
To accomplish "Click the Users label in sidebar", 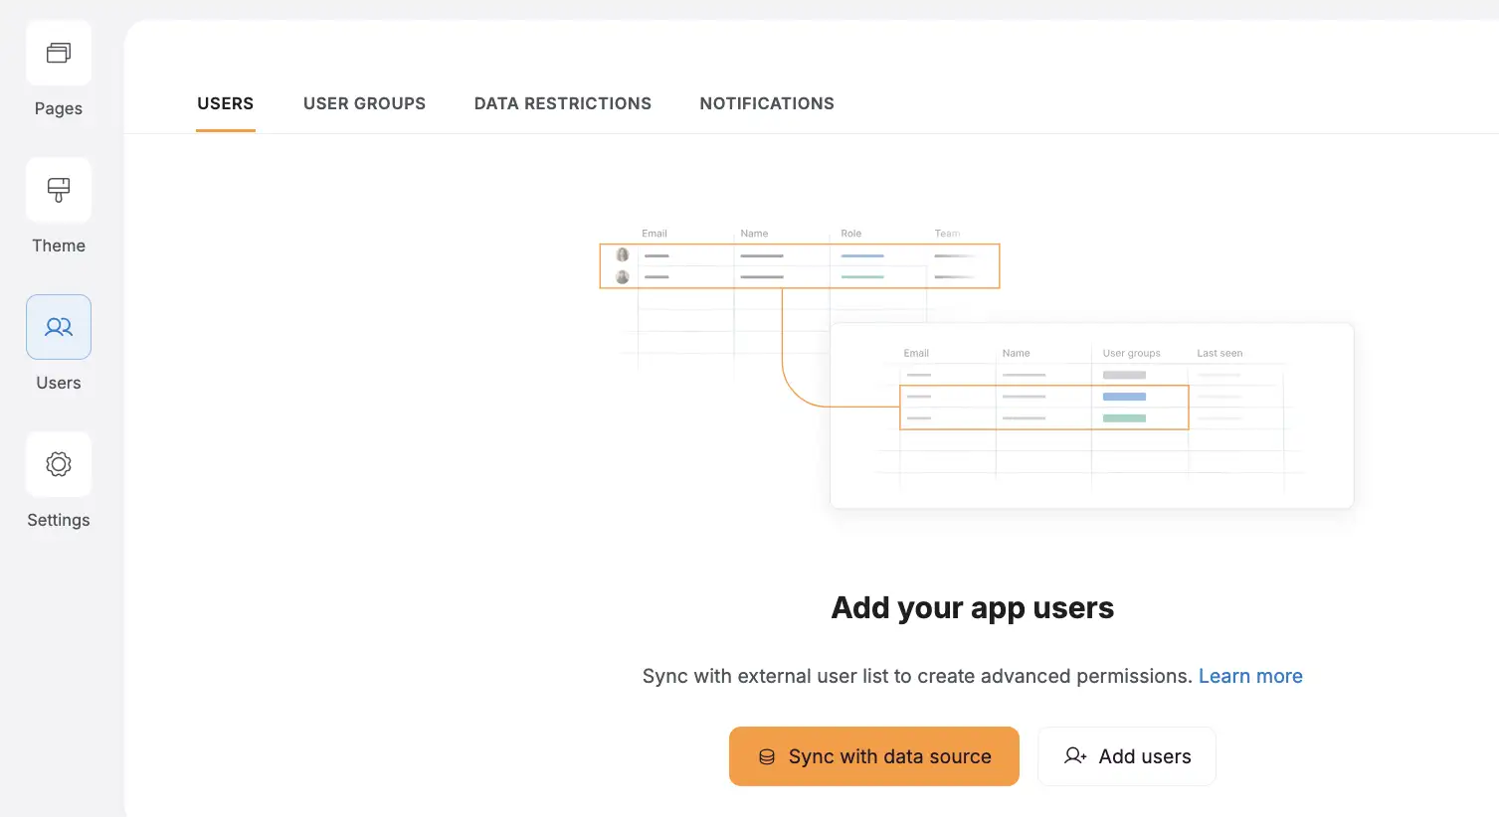I will tap(59, 383).
